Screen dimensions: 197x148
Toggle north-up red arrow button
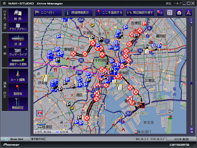point(188,13)
